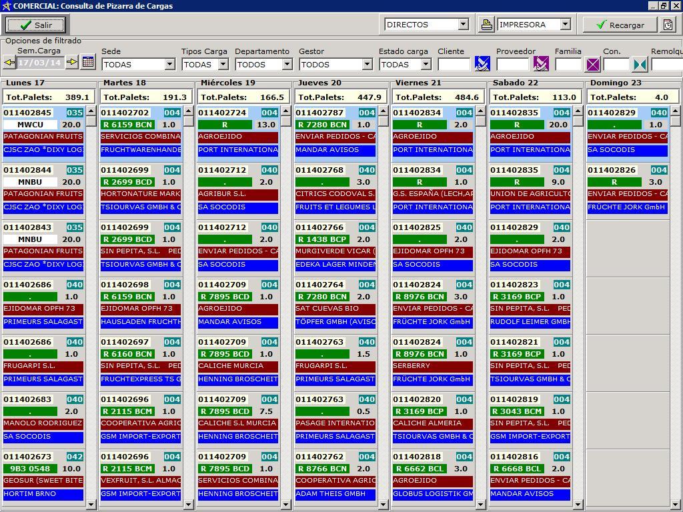This screenshot has width=683, height=512.
Task: Open the Proveedor lookup icon
Action: [541, 64]
